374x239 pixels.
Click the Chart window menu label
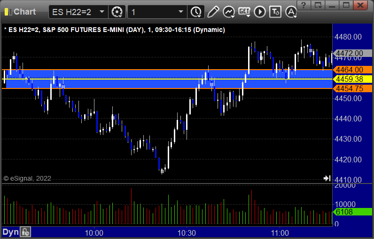[24, 11]
